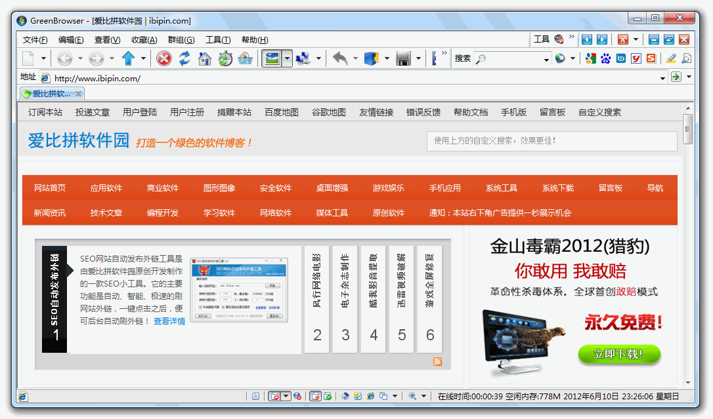Screen dimensions: 713x419
Task: Select the 爱比拼软... browser tab
Action: (52, 94)
